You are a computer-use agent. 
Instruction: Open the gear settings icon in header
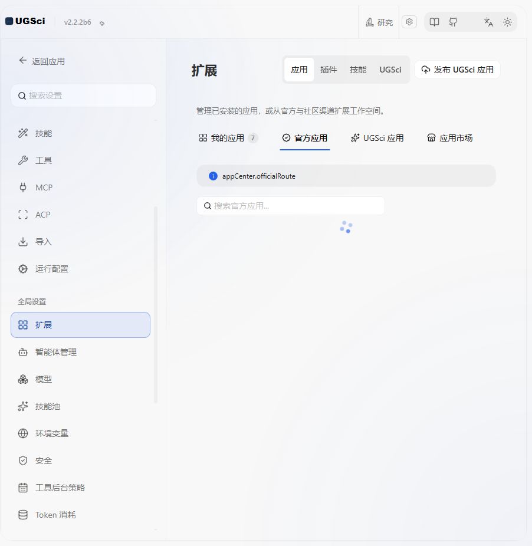pos(409,22)
